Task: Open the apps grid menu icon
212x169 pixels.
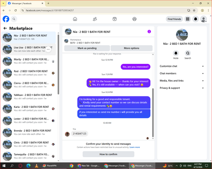Action: (187, 19)
